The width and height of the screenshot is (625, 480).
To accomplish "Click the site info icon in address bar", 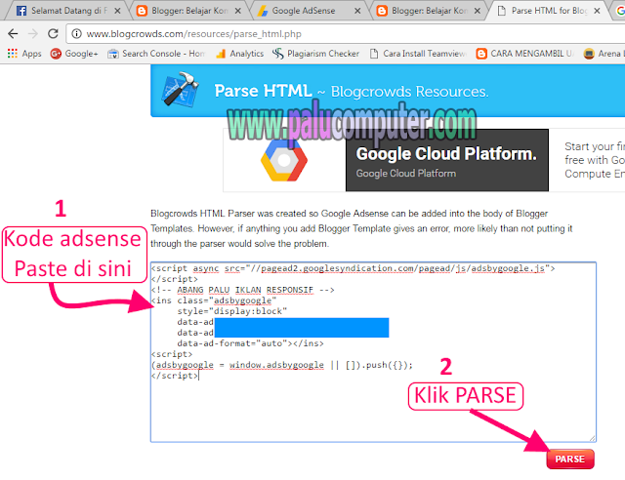I will tap(76, 34).
